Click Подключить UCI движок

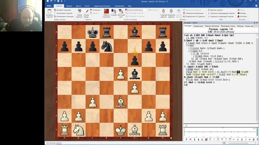194,17
